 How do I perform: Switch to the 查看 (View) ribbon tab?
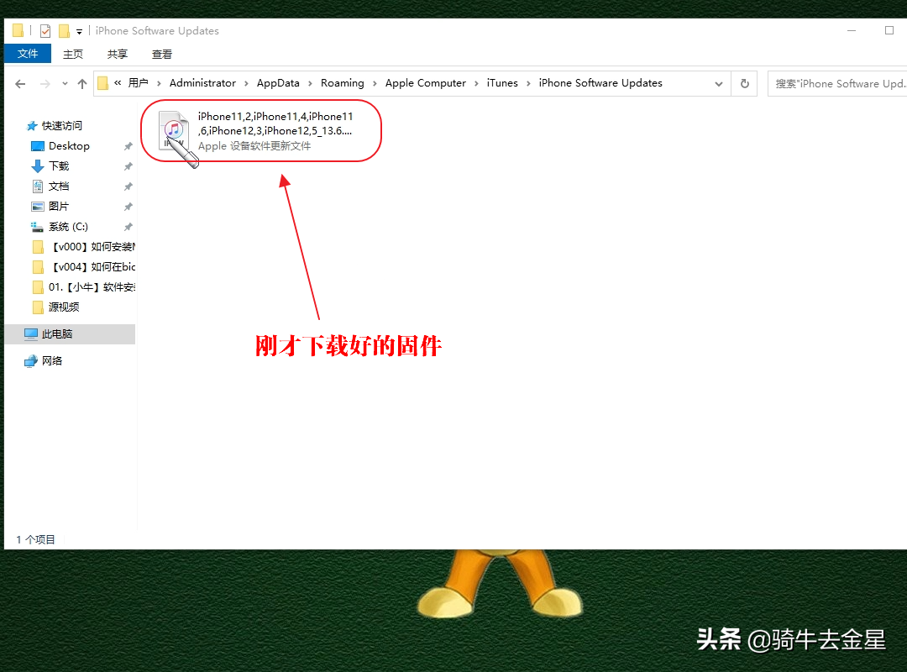tap(161, 53)
